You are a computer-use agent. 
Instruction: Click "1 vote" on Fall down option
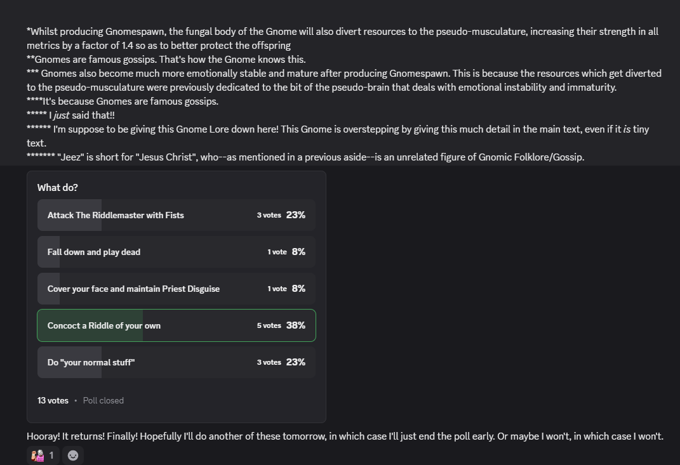point(277,252)
